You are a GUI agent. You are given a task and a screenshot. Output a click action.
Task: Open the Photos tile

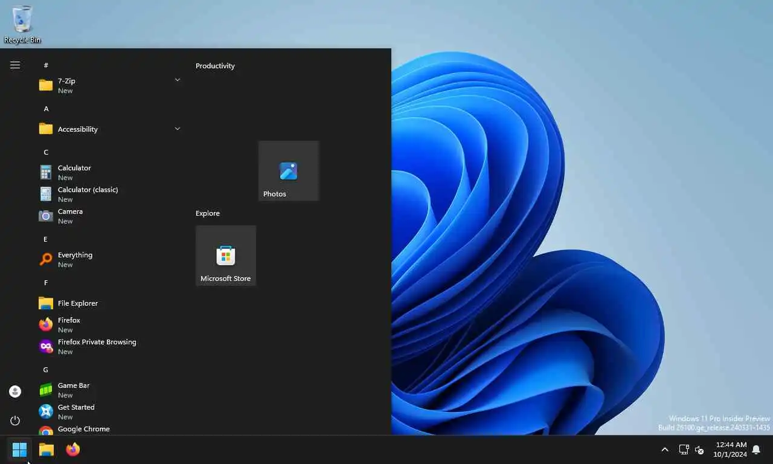point(289,171)
